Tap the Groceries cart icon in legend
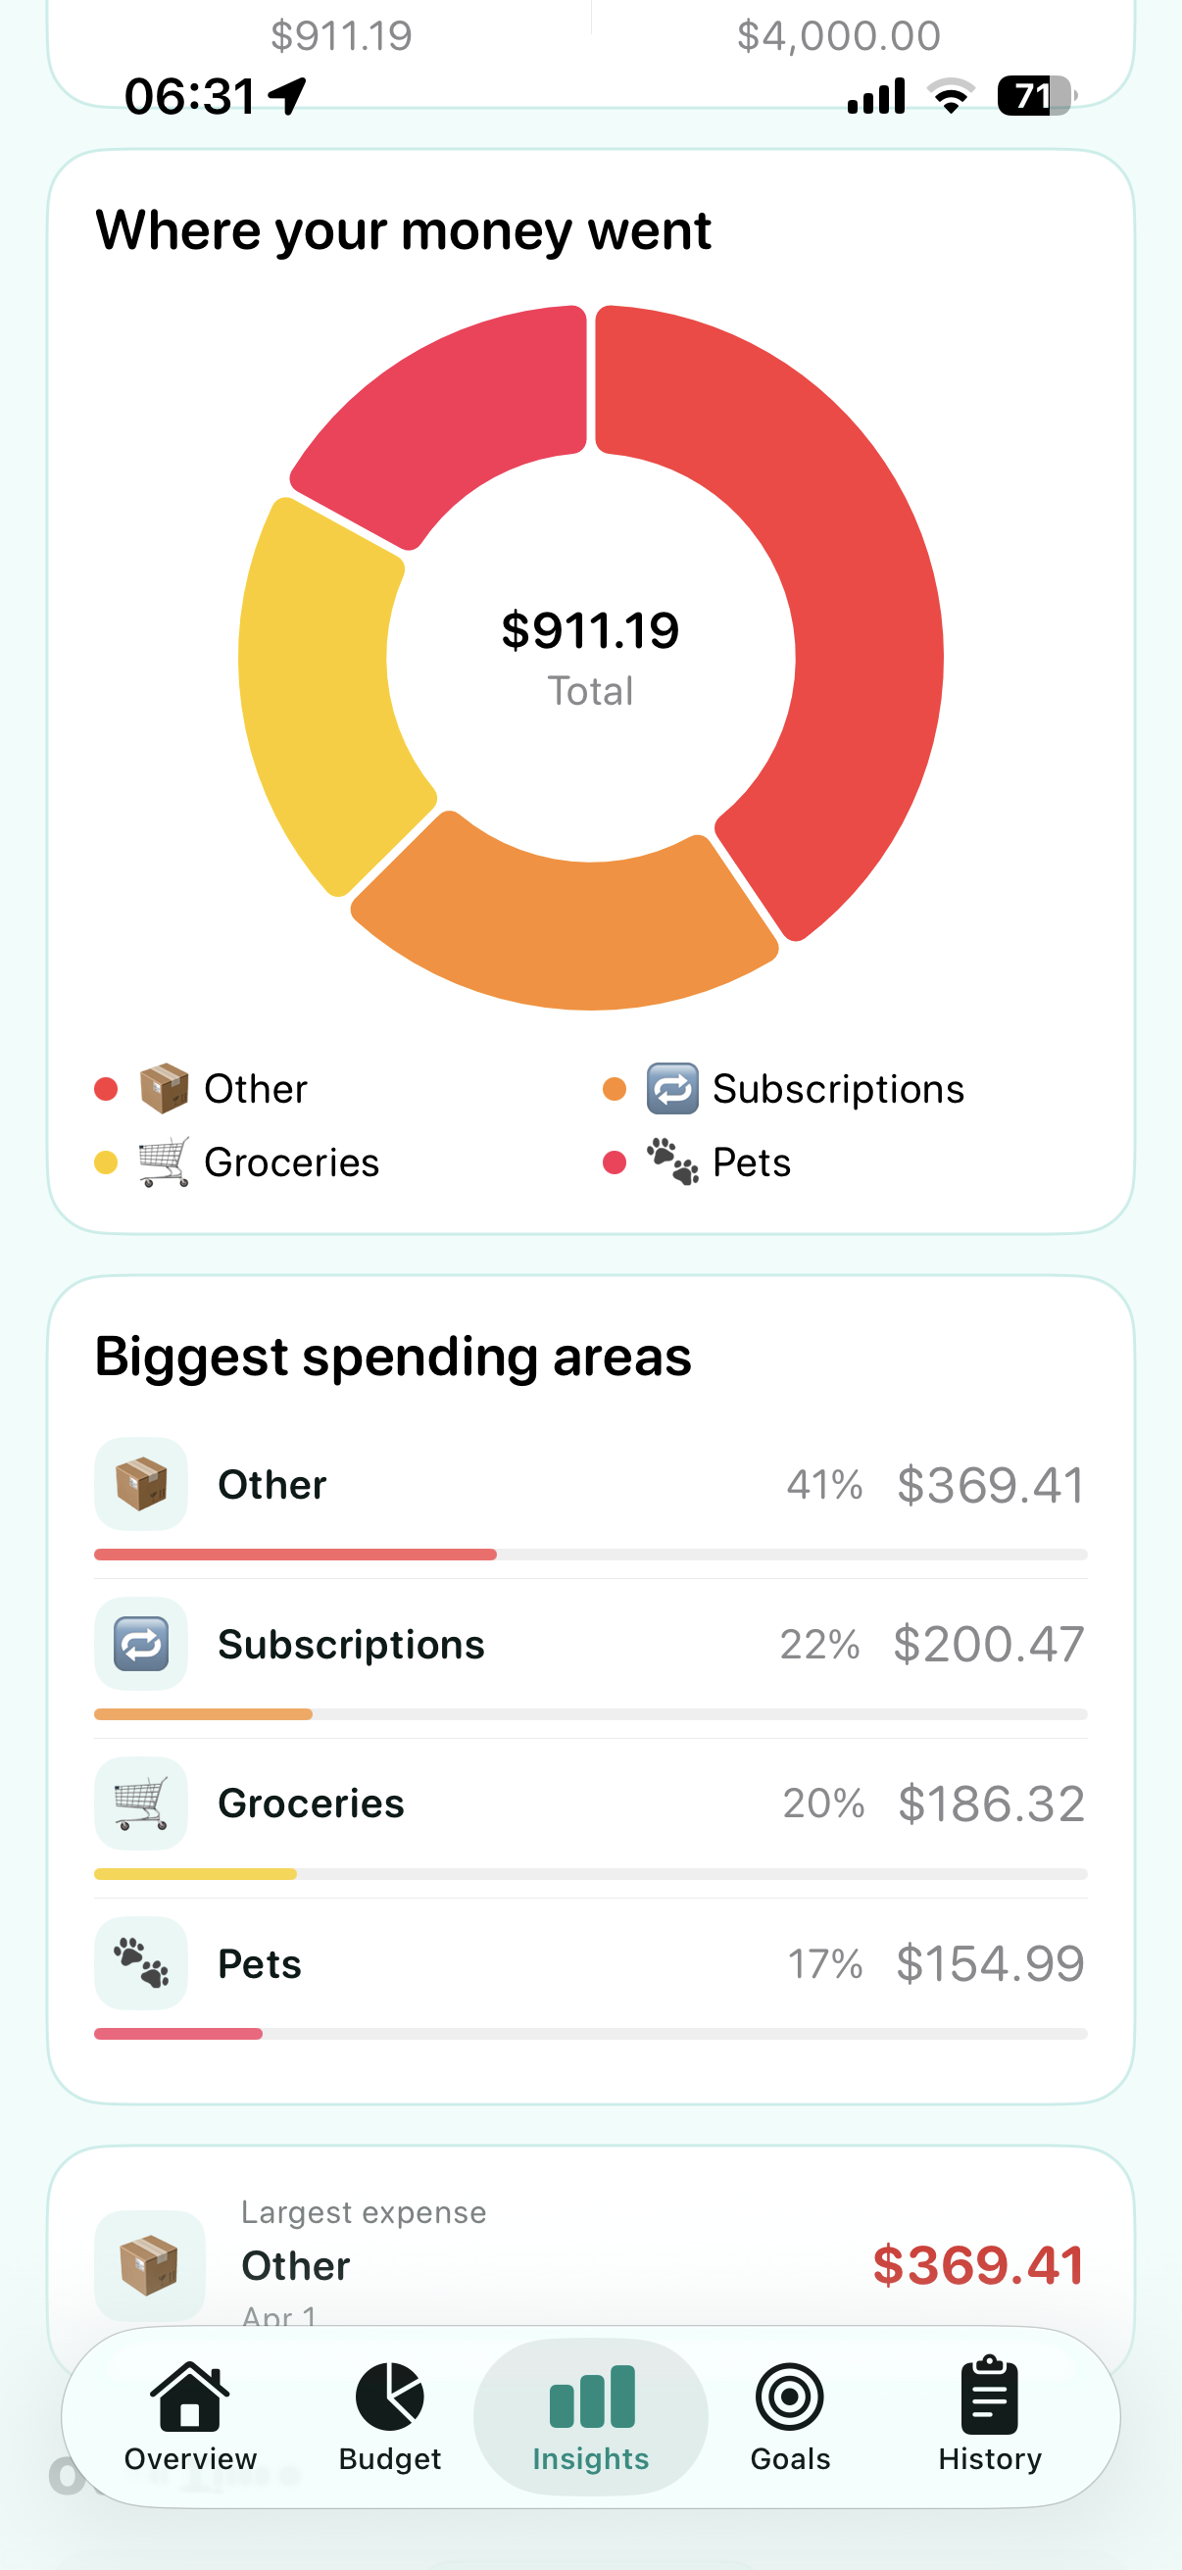1182x2570 pixels. pos(165,1162)
